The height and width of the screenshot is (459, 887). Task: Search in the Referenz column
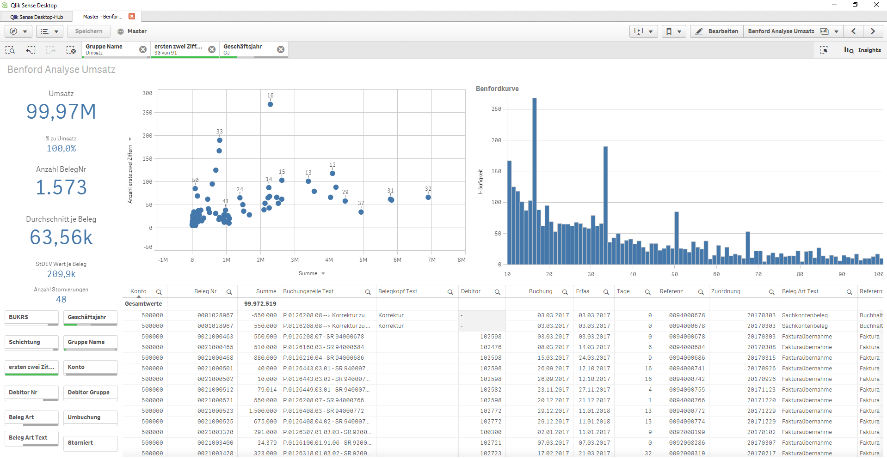pos(701,292)
